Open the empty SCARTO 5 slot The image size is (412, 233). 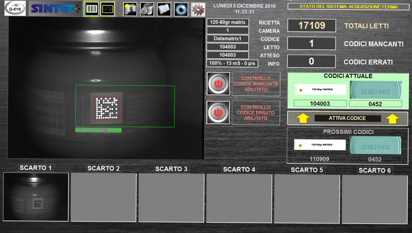[x=307, y=199]
